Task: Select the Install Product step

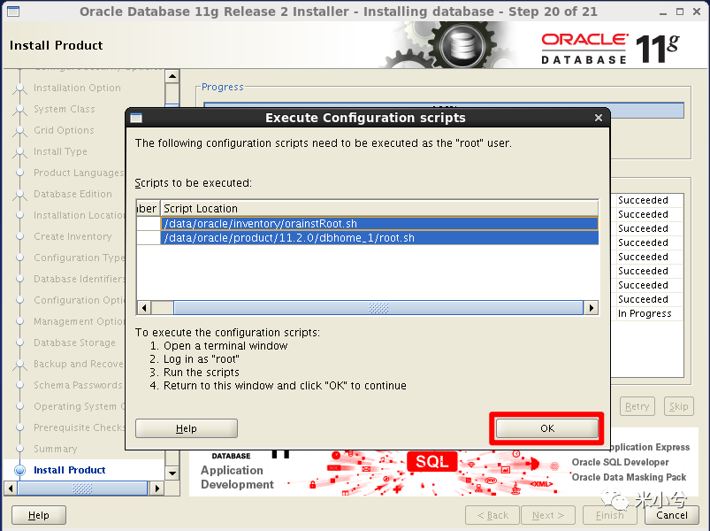Action: tap(69, 470)
